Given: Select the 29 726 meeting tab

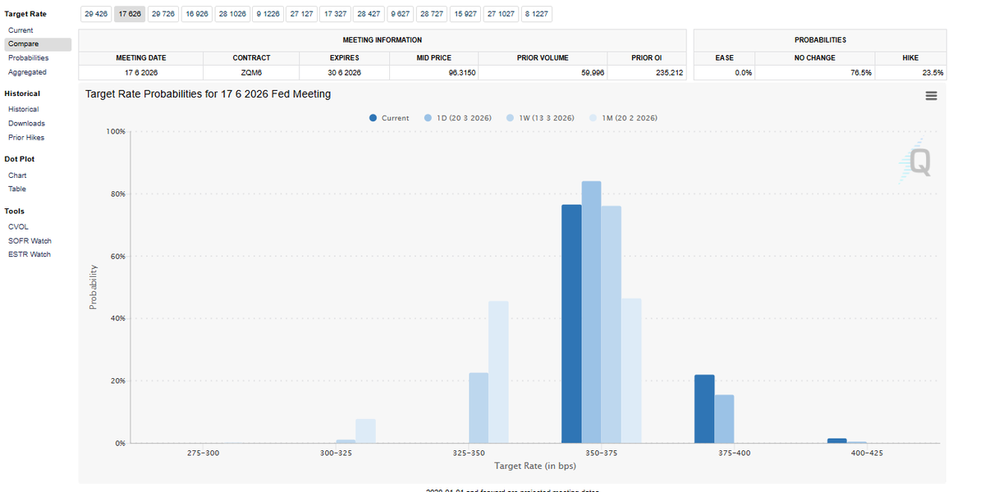Looking at the screenshot, I should [163, 14].
